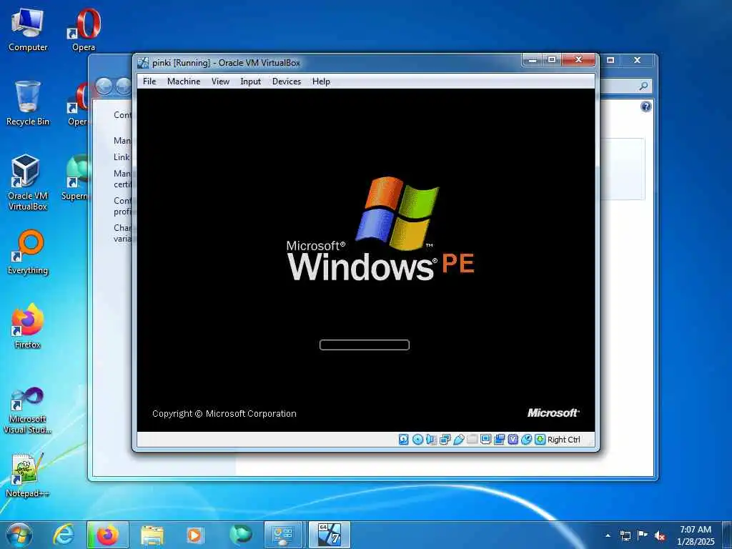This screenshot has height=549, width=732.
Task: Select the Recycle Bin desktop icon
Action: [x=28, y=104]
